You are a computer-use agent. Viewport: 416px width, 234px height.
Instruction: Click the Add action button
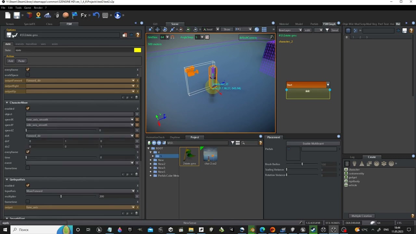click(x=11, y=61)
